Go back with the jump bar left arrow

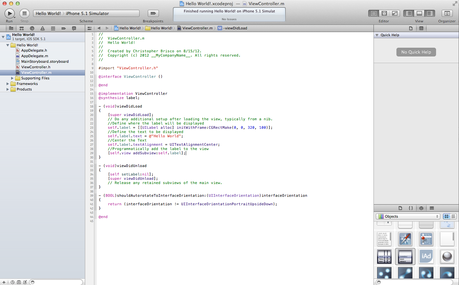point(99,28)
